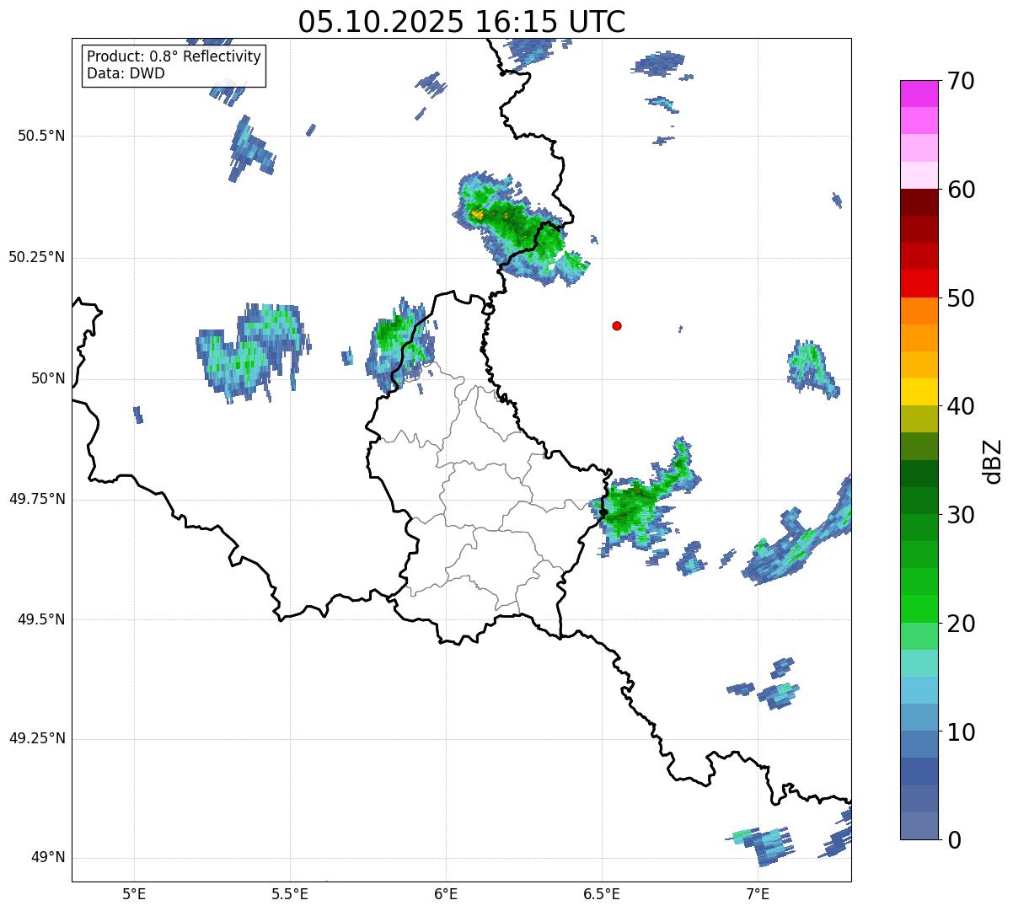
Task: Click the colorbar tick label '70'
Action: pyautogui.click(x=961, y=81)
